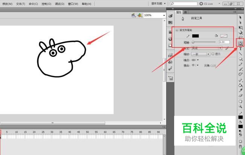The width and height of the screenshot is (245, 155).
Task: Open the 样式 stroke style dropdown
Action: [207, 48]
